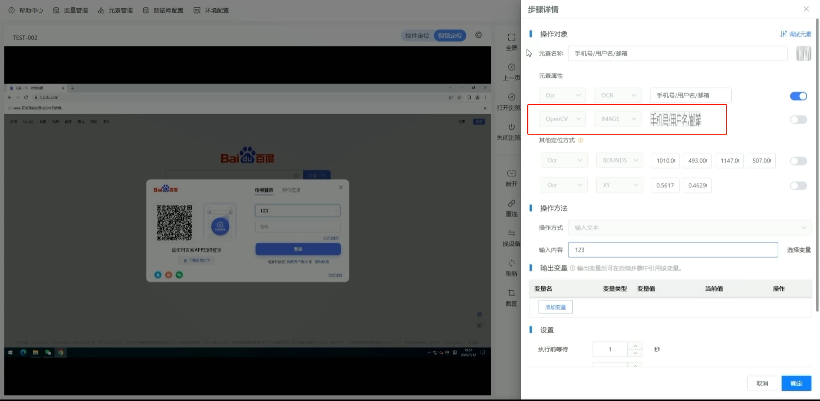The height and width of the screenshot is (401, 820).
Task: Click the screenshot (截图) crop icon
Action: point(511,293)
